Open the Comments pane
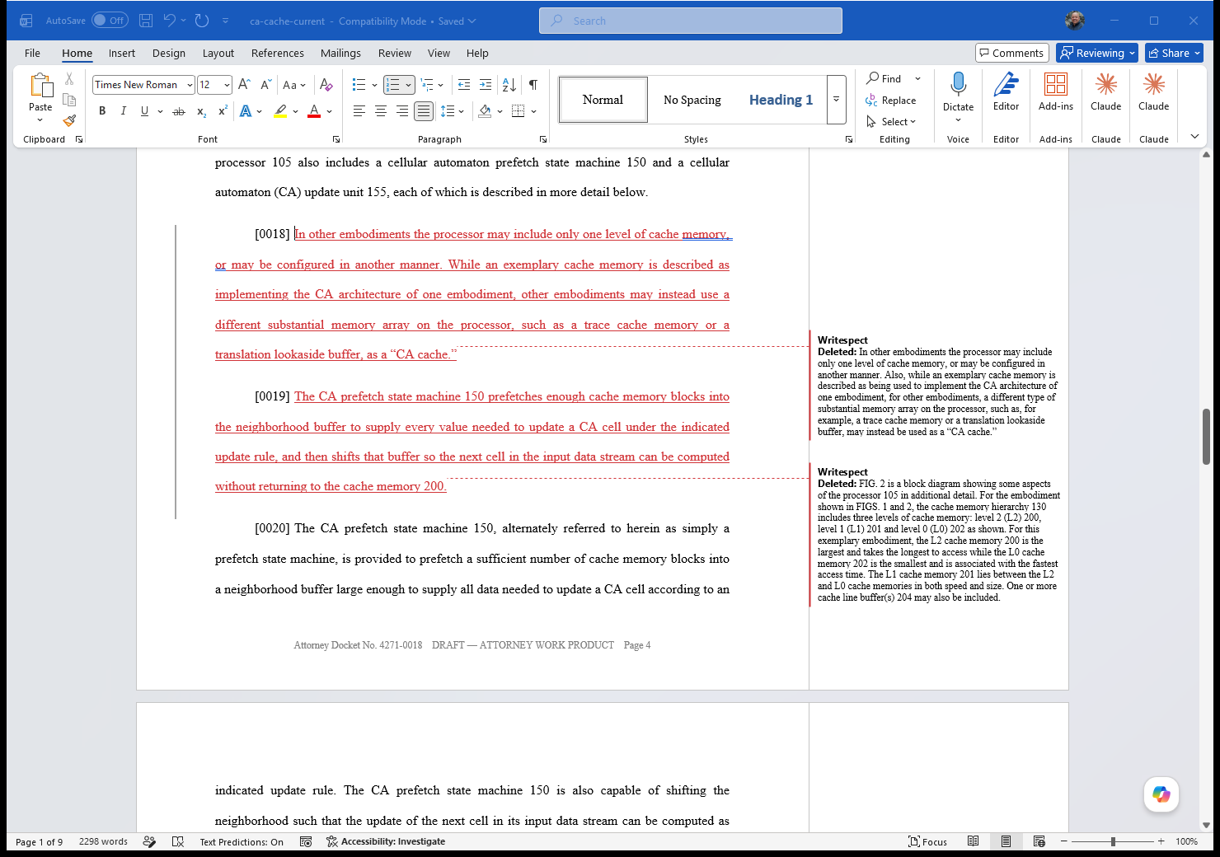 [x=1011, y=53]
